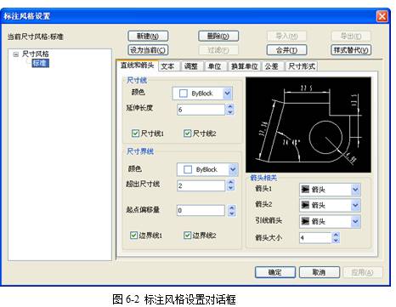Cancel the dialog with 取消
The image size is (396, 307).
[320, 272]
